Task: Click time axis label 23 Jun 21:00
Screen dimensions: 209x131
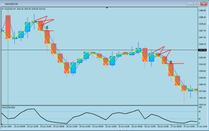Action: click(x=46, y=126)
